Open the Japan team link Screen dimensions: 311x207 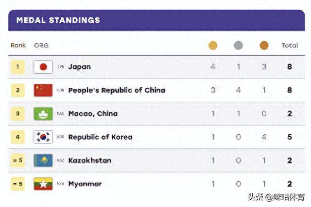[x=80, y=67]
